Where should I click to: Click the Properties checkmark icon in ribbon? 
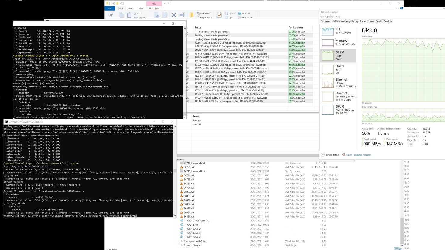[219, 15]
